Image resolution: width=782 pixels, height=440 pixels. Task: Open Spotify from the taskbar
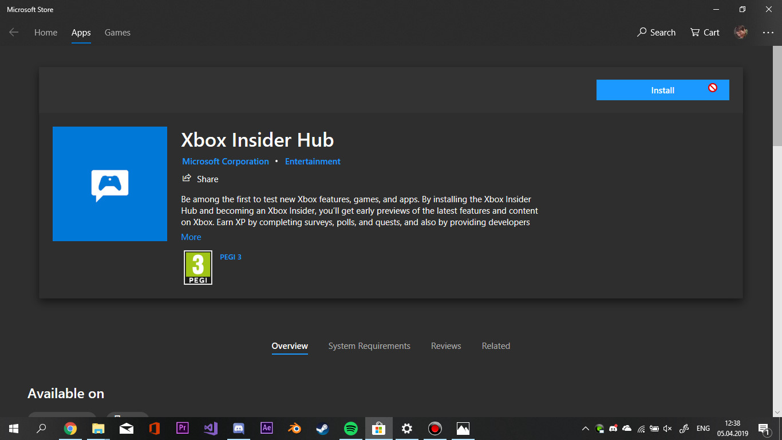[351, 429]
